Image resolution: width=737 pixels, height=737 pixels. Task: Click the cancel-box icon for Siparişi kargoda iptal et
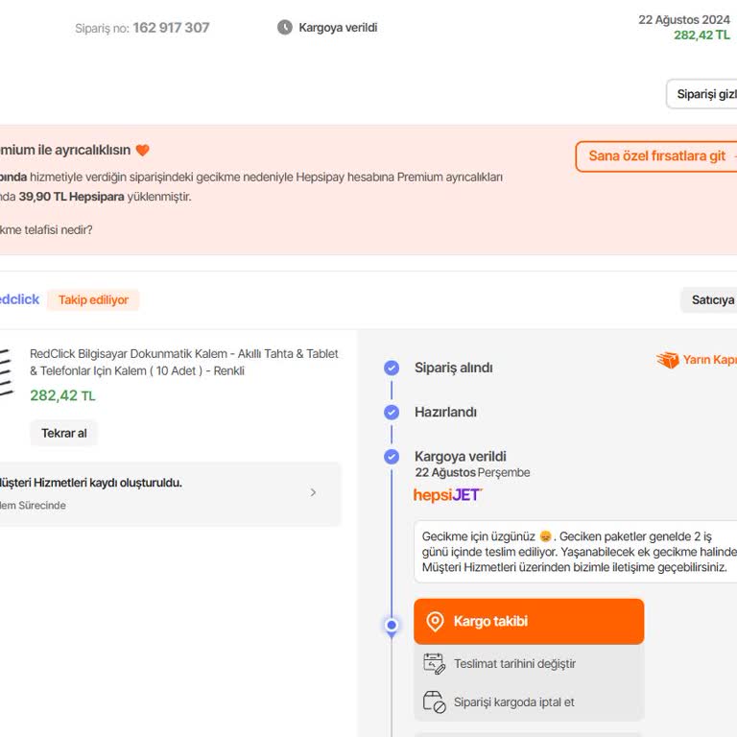[x=434, y=702]
